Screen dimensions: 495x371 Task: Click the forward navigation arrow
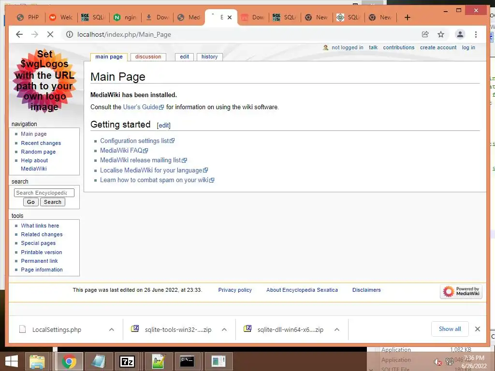35,34
